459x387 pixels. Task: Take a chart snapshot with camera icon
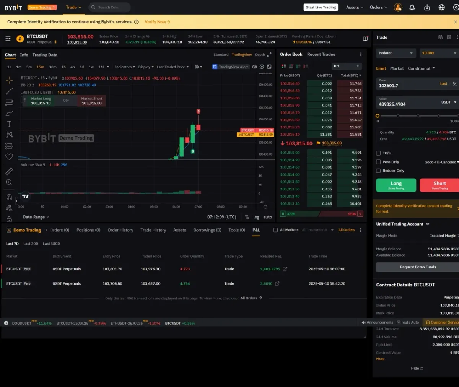pyautogui.click(x=254, y=67)
